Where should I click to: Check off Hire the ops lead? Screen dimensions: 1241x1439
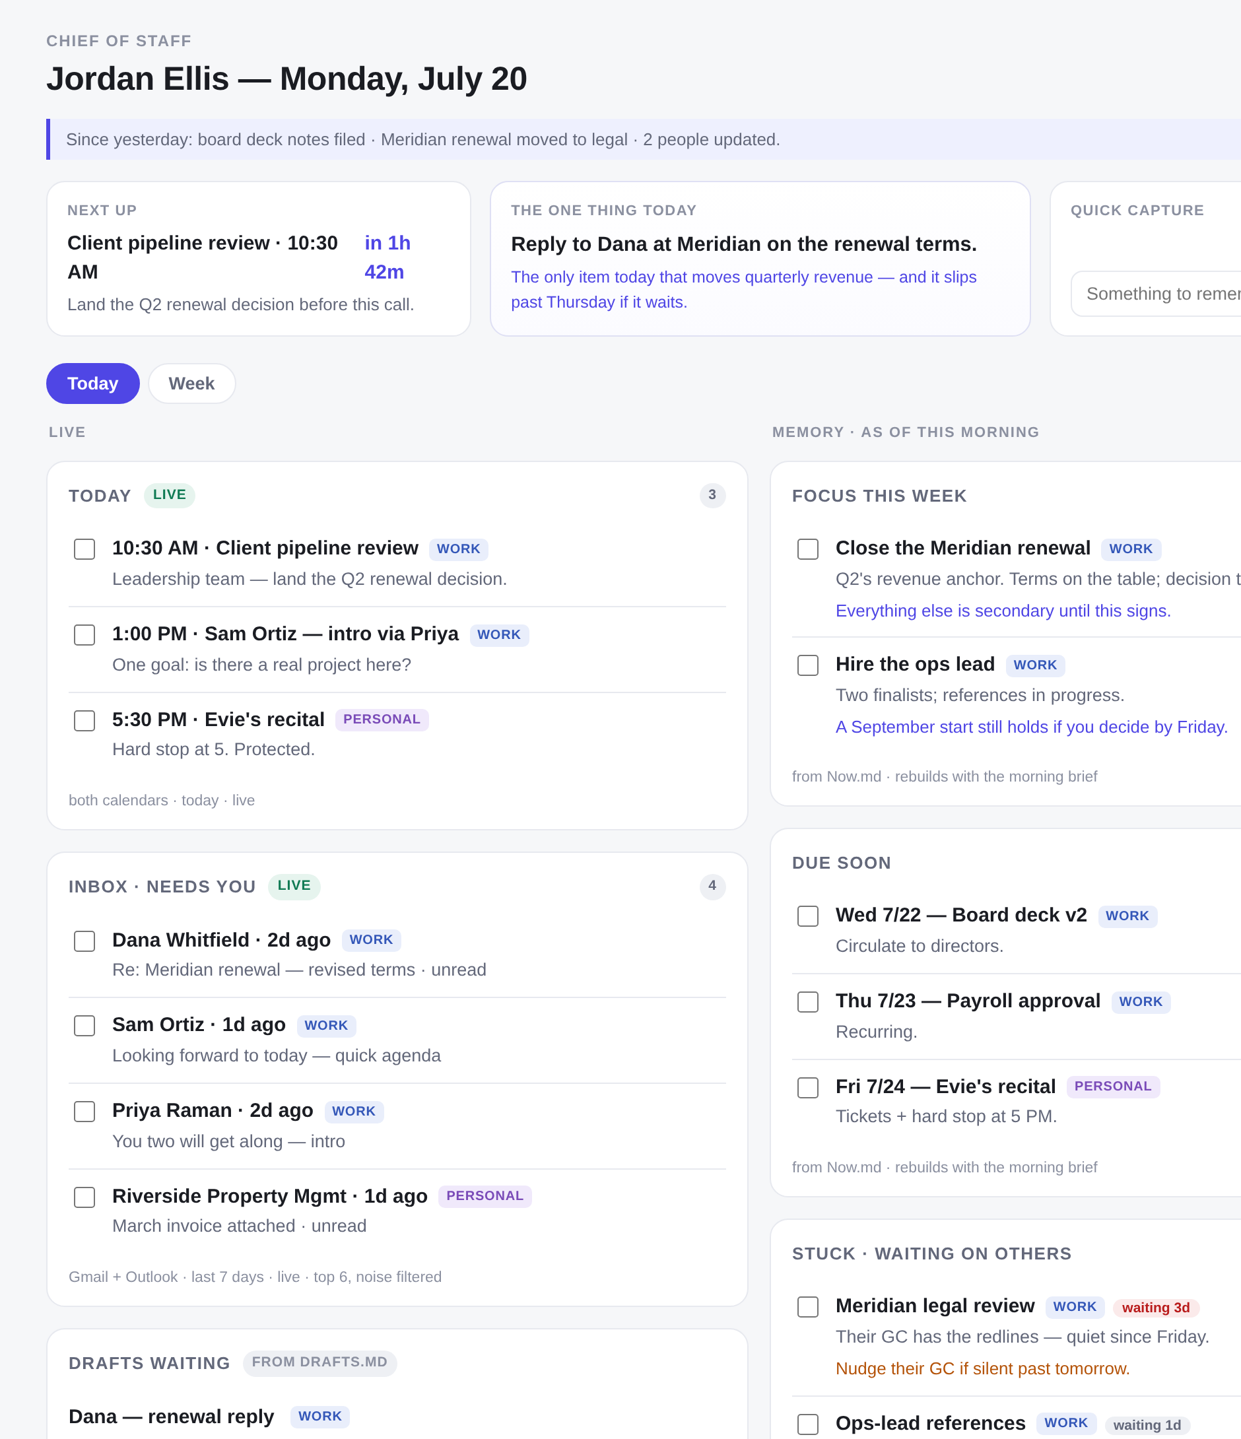[808, 665]
